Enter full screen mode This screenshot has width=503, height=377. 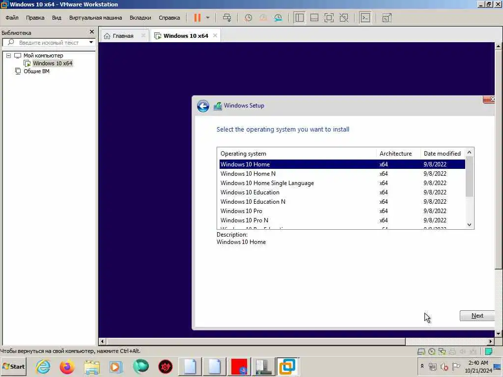[x=329, y=18]
